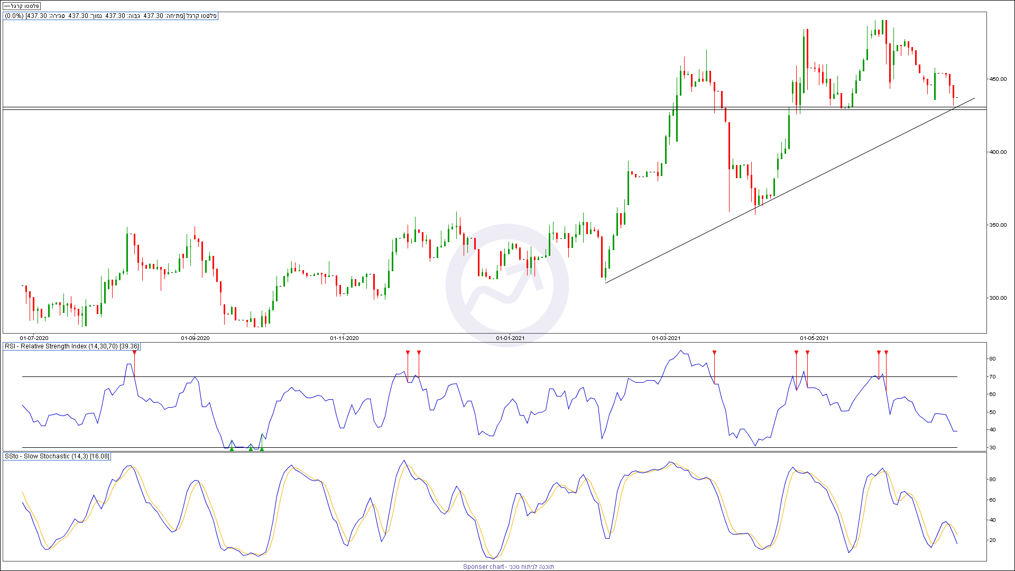Click the 300.00 price axis label
Screen dimensions: 1015x571
pyautogui.click(x=998, y=298)
